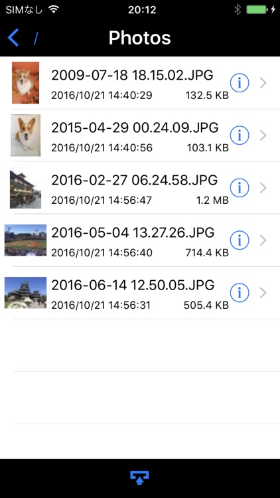Open chevron for 2016-06-14 12.50.05.JPG row
The width and height of the screenshot is (280, 498).
263,293
